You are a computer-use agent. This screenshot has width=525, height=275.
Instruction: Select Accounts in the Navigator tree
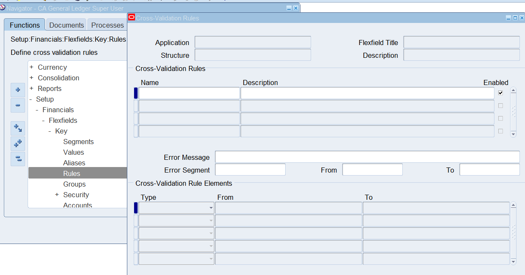(x=78, y=205)
